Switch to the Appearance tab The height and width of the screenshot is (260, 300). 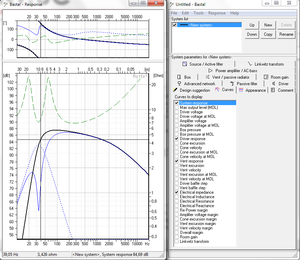252,90
